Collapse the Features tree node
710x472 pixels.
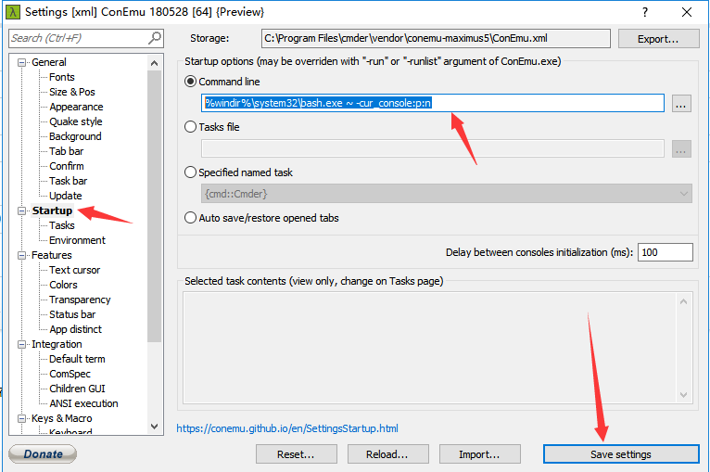(22, 255)
